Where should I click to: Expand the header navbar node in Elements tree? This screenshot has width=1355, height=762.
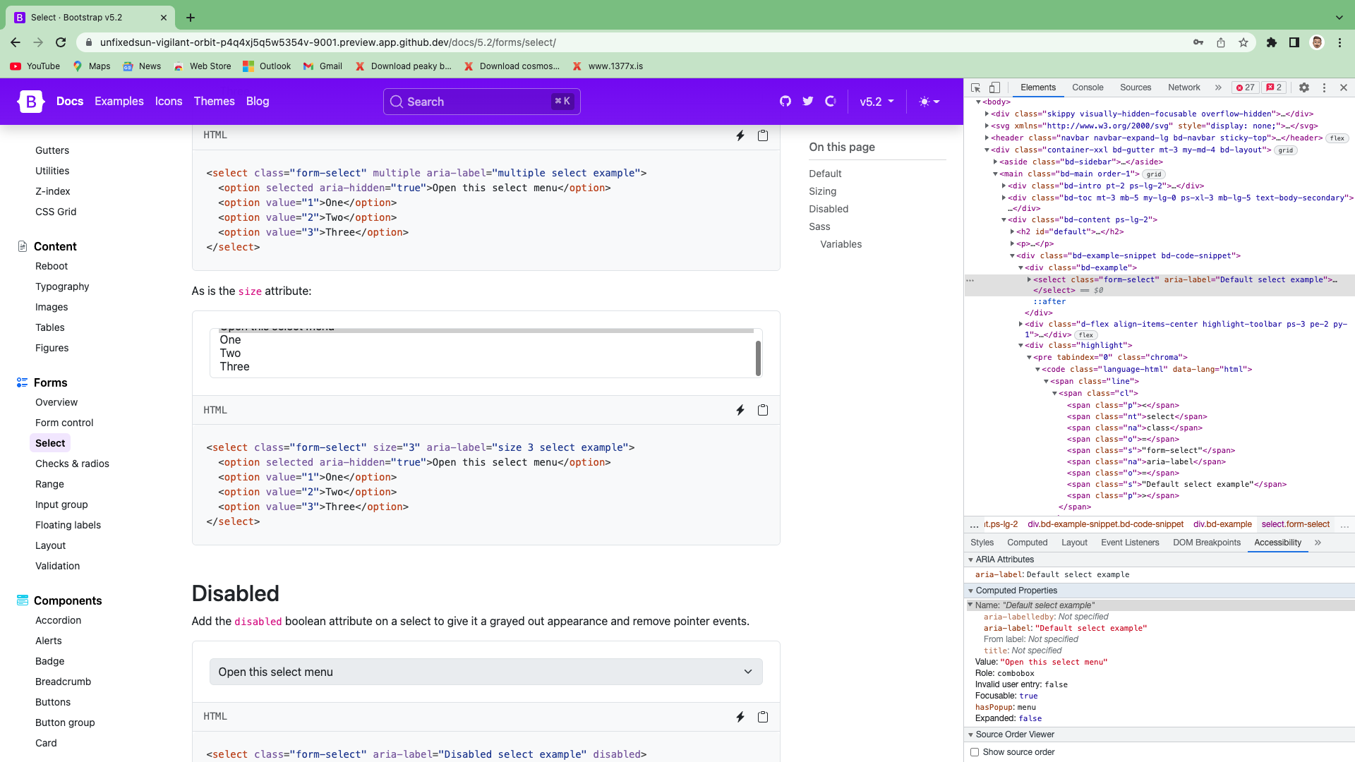[987, 138]
